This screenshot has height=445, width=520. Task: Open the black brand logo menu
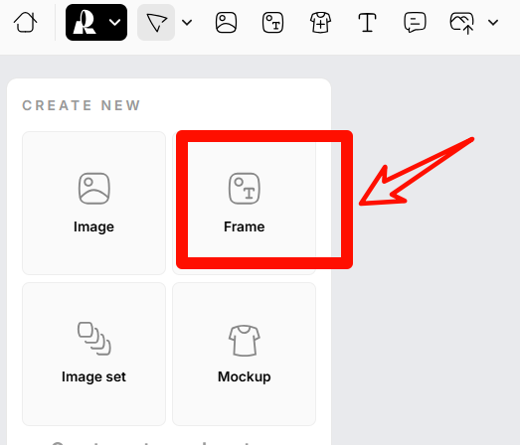pyautogui.click(x=96, y=23)
